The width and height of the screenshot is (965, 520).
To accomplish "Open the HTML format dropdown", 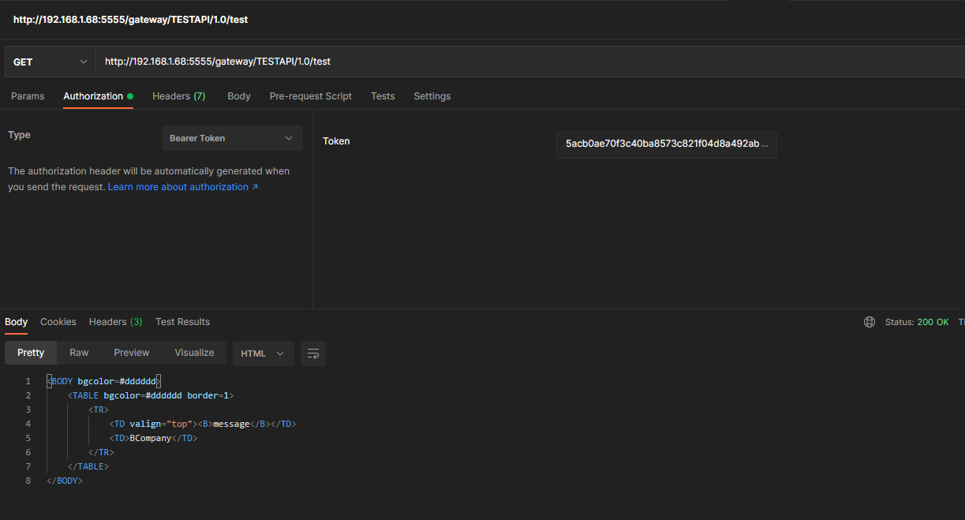I will [x=263, y=354].
